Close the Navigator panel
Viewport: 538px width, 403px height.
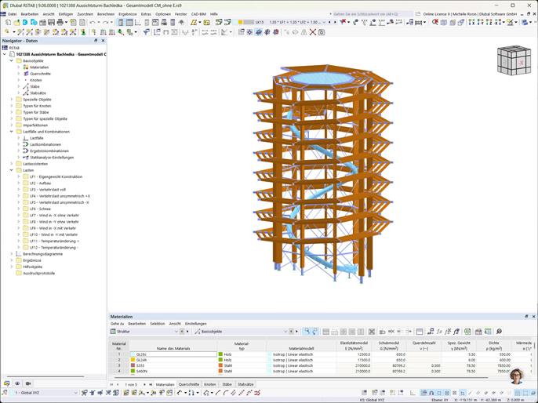click(x=103, y=41)
